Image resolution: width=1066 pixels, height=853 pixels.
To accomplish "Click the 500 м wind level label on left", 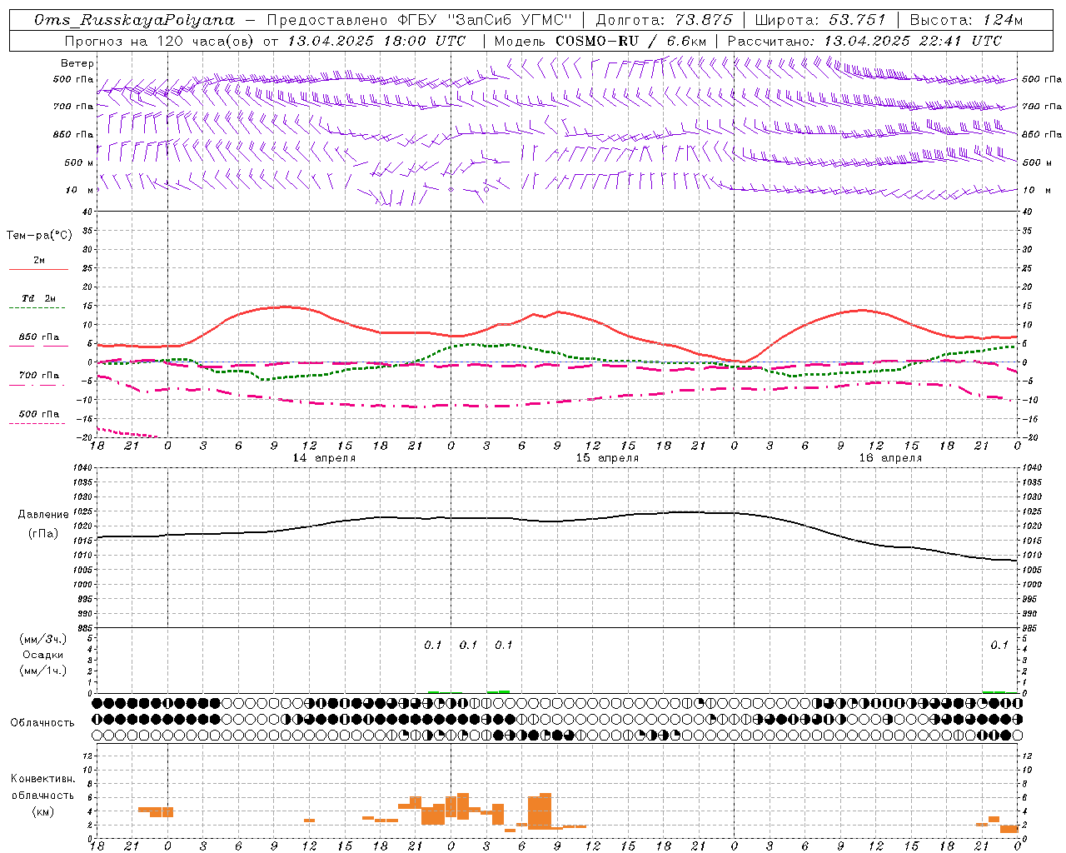I will (80, 162).
